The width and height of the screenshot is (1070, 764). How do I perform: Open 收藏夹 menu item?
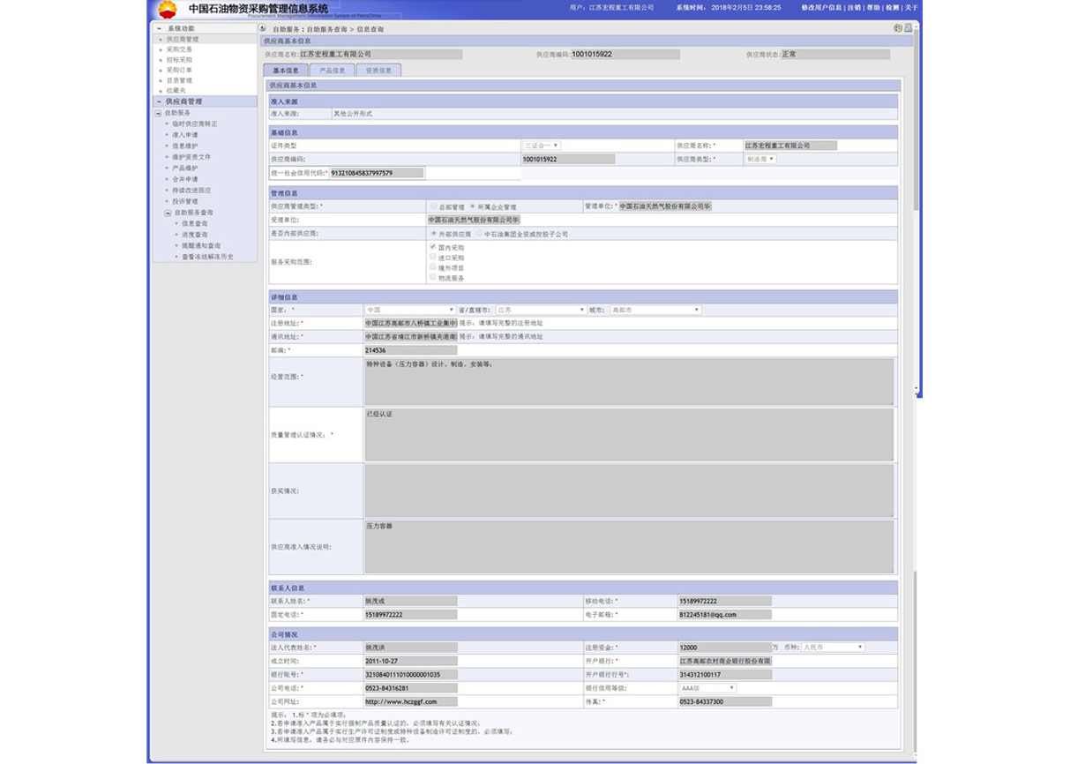(176, 90)
